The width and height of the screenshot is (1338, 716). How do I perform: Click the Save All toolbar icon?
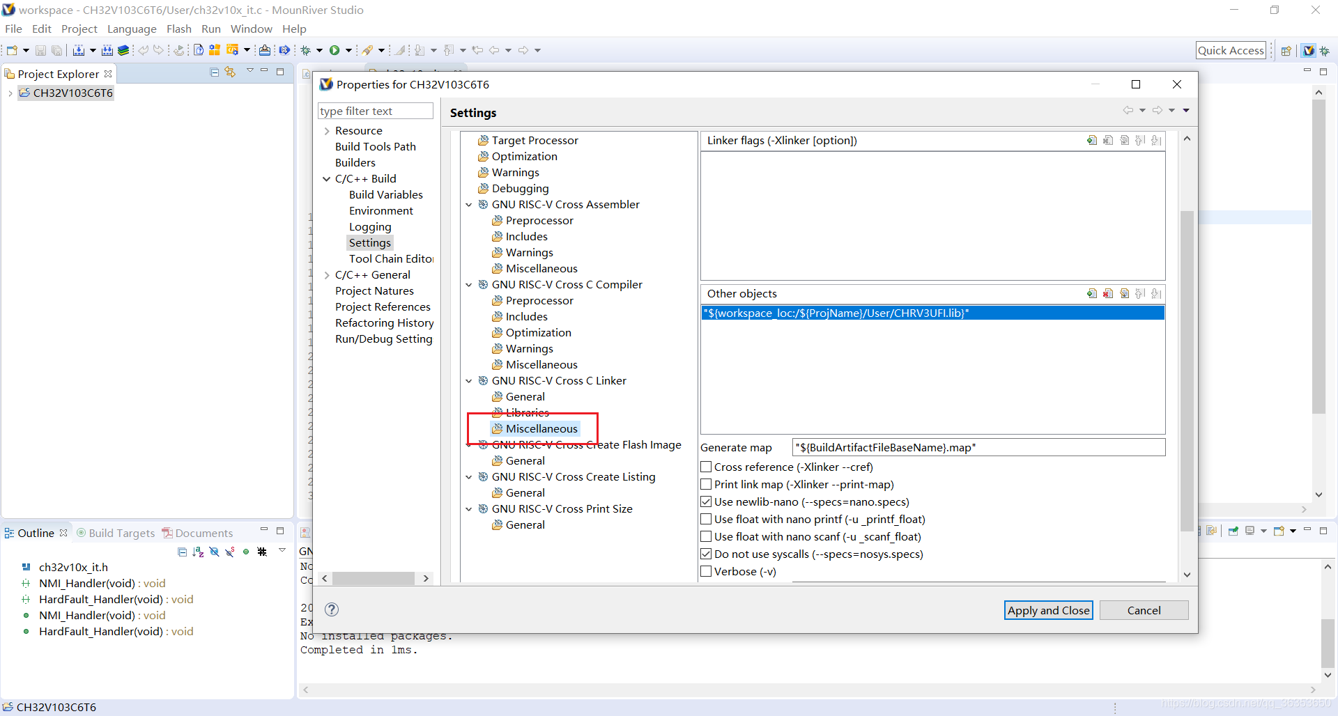coord(56,50)
